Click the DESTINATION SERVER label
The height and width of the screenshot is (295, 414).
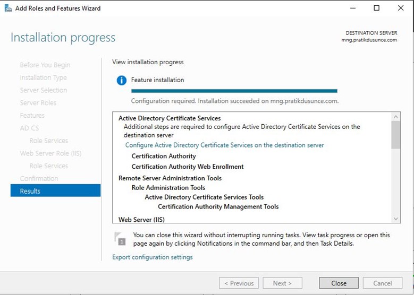pos(371,33)
